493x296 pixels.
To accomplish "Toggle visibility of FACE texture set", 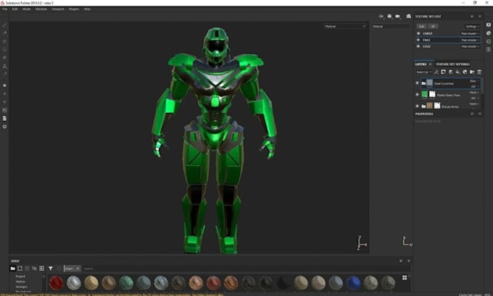I will coord(418,40).
